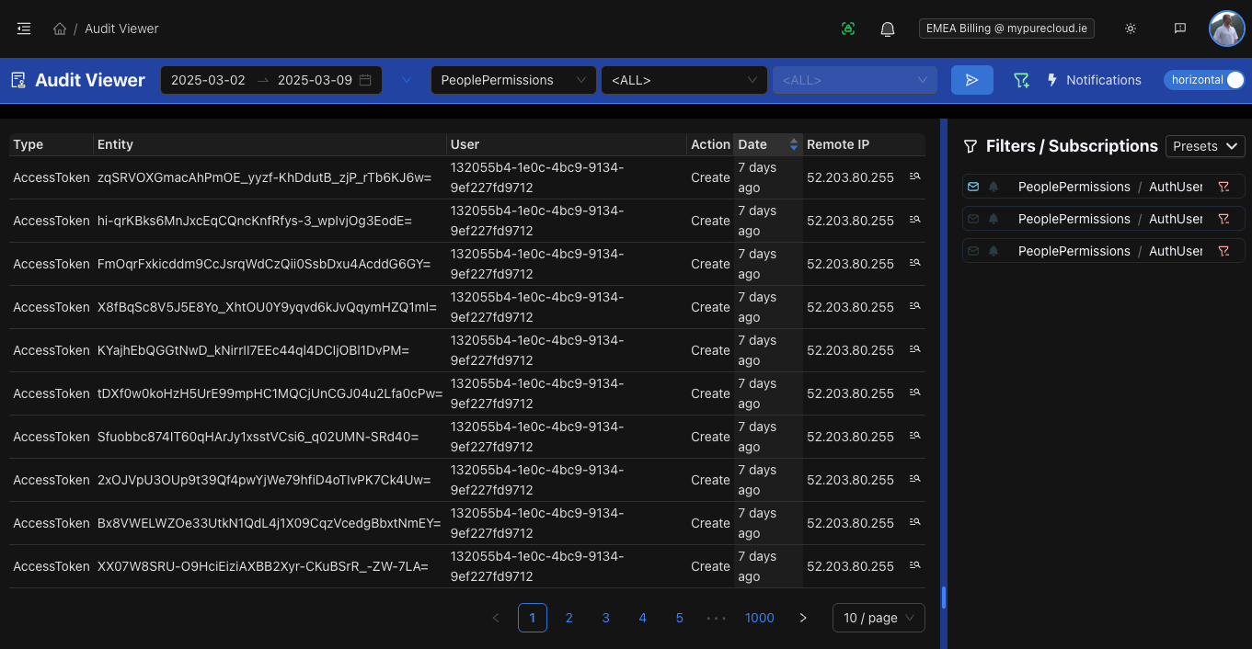Expand chevron beside date range
The height and width of the screenshot is (649, 1252).
tap(407, 80)
